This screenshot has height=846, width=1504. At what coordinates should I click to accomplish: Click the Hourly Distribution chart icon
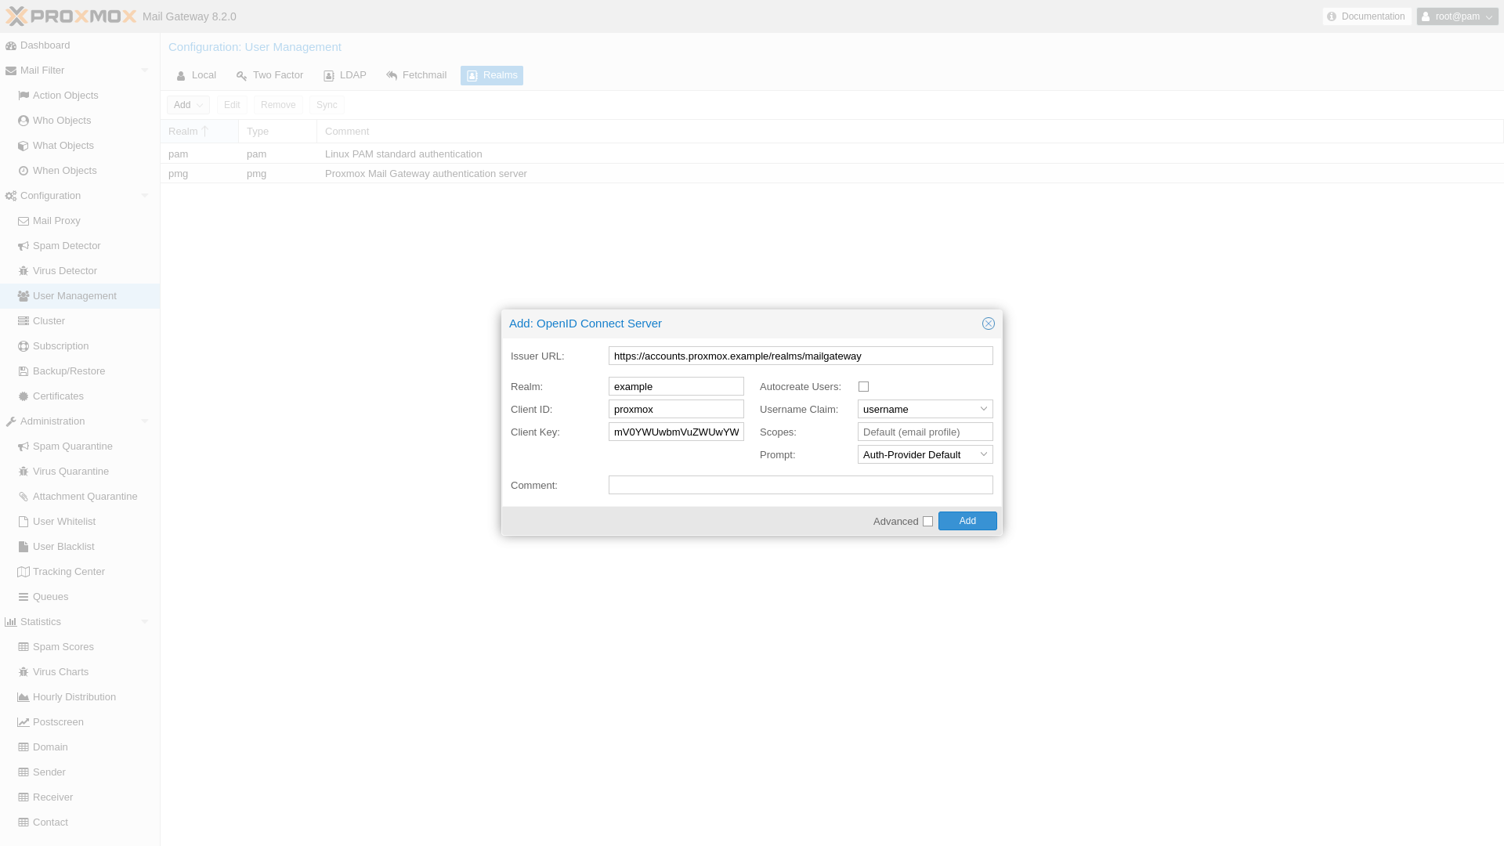click(23, 697)
